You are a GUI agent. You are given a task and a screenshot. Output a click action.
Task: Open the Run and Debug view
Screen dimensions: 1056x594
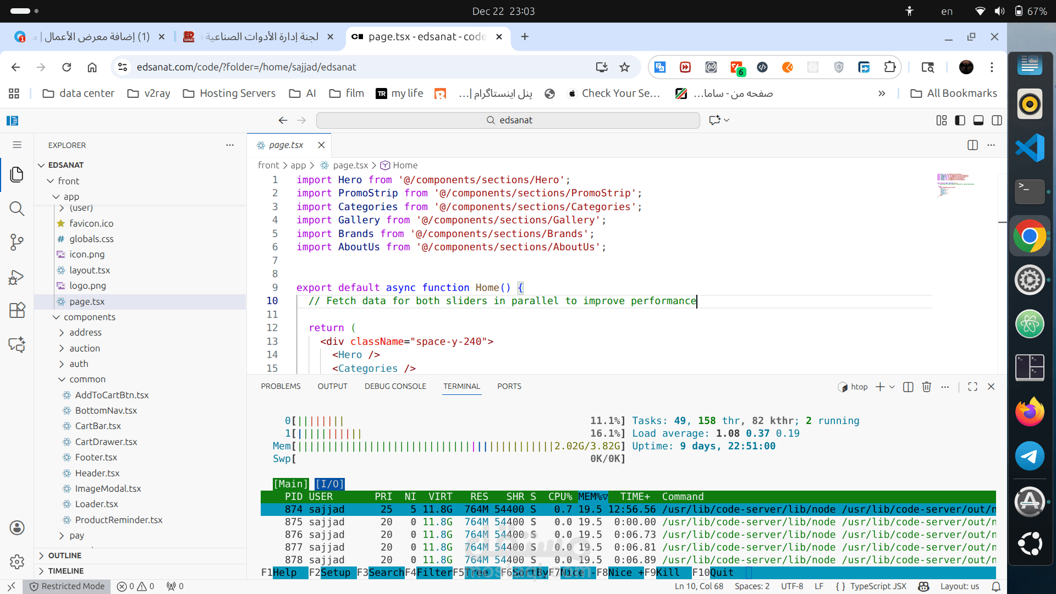pos(16,277)
